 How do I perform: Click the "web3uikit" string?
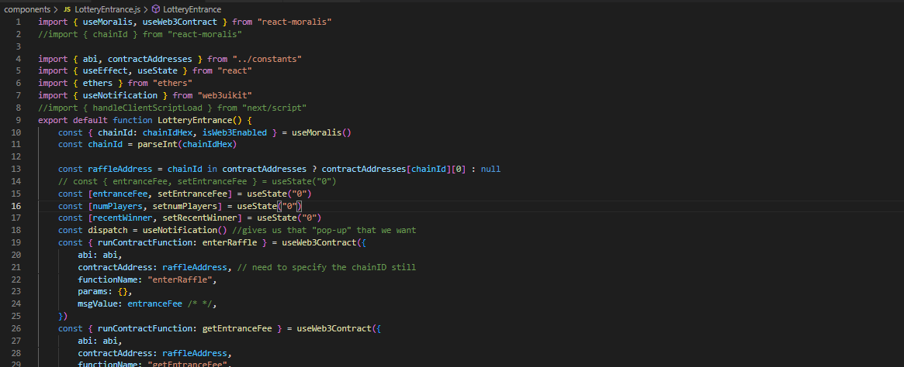225,95
